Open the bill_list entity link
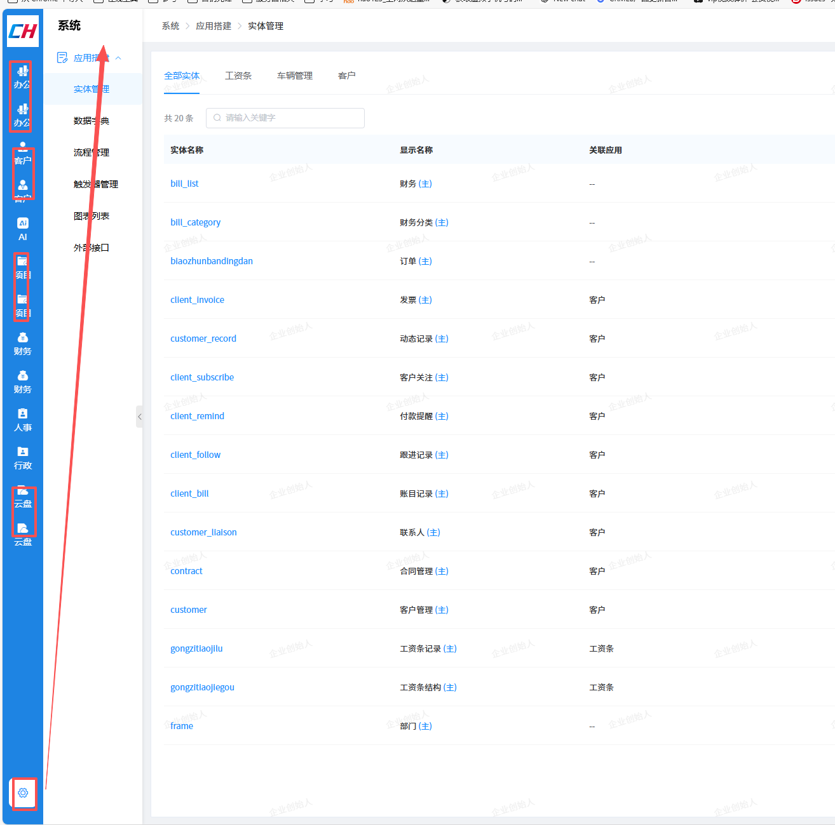 point(184,184)
